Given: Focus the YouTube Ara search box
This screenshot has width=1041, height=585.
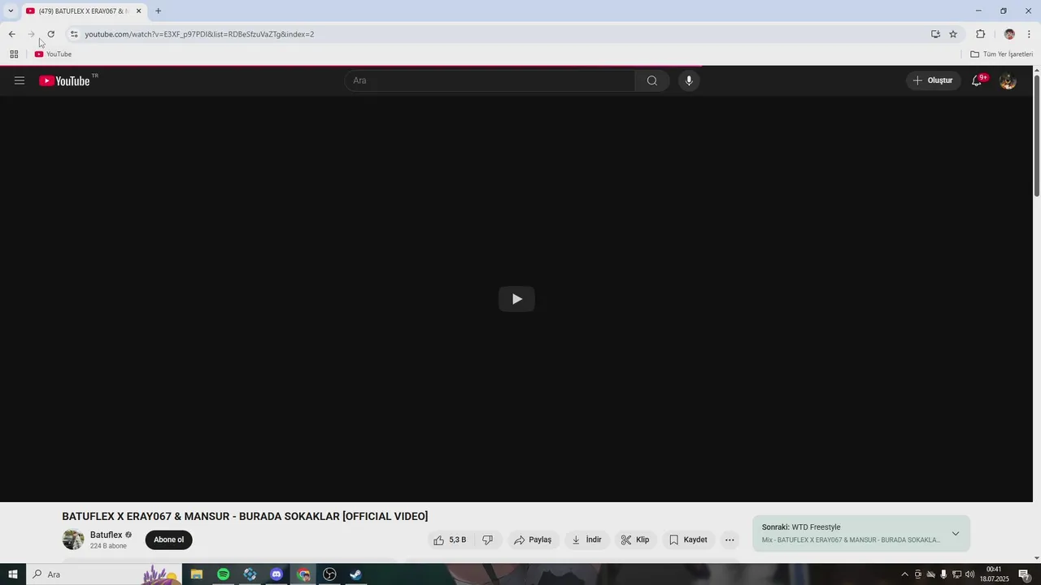Looking at the screenshot, I should coord(490,80).
